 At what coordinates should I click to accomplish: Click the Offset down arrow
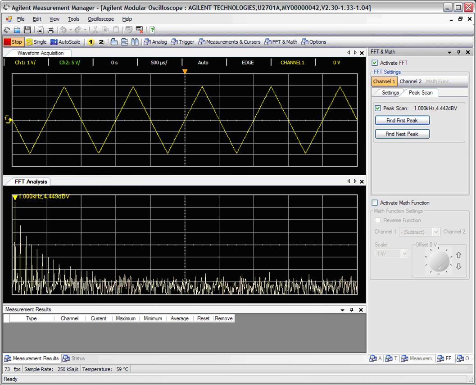pyautogui.click(x=458, y=266)
